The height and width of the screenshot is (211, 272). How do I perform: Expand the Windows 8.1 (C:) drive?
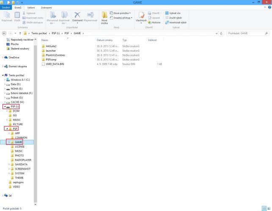[5, 80]
